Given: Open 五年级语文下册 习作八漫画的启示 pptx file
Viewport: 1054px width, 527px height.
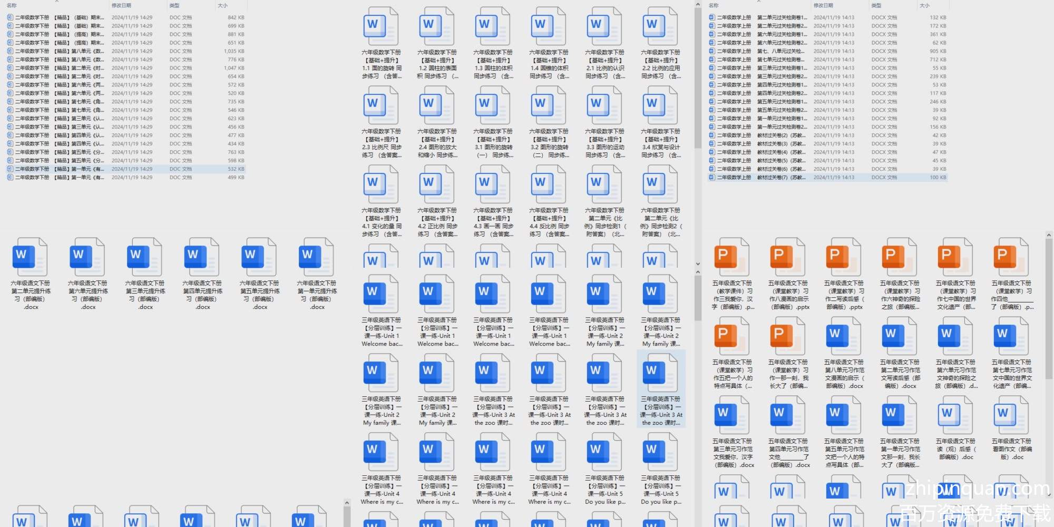Looking at the screenshot, I should point(787,257).
